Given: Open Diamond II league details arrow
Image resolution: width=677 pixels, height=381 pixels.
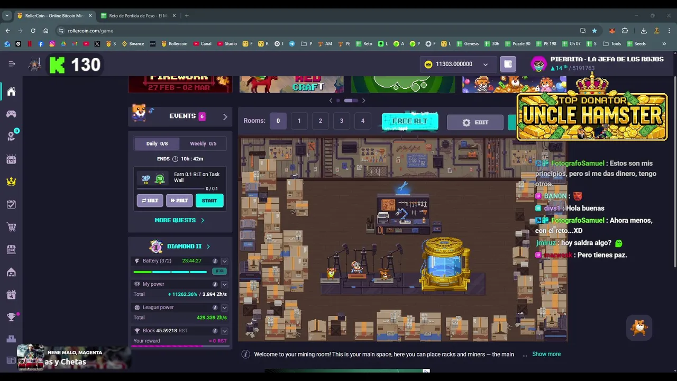Looking at the screenshot, I should click(x=208, y=247).
